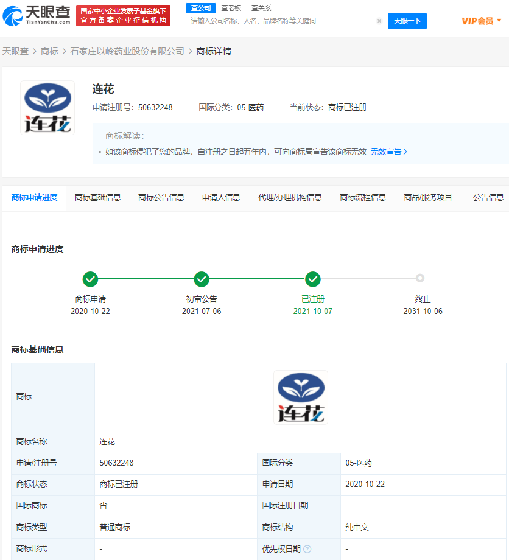Open the invalidation declaration link

pyautogui.click(x=389, y=152)
